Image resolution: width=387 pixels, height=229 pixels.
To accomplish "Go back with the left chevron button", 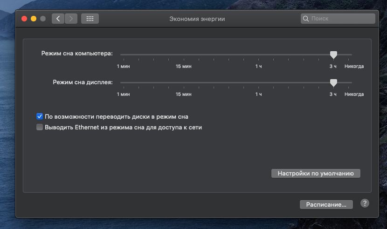I will [x=58, y=19].
